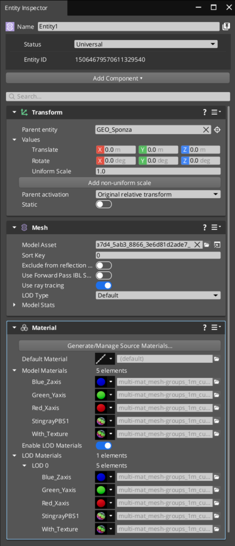Screen dimensions: 235x546
Task: Toggle the Static switch
Action: click(x=104, y=204)
